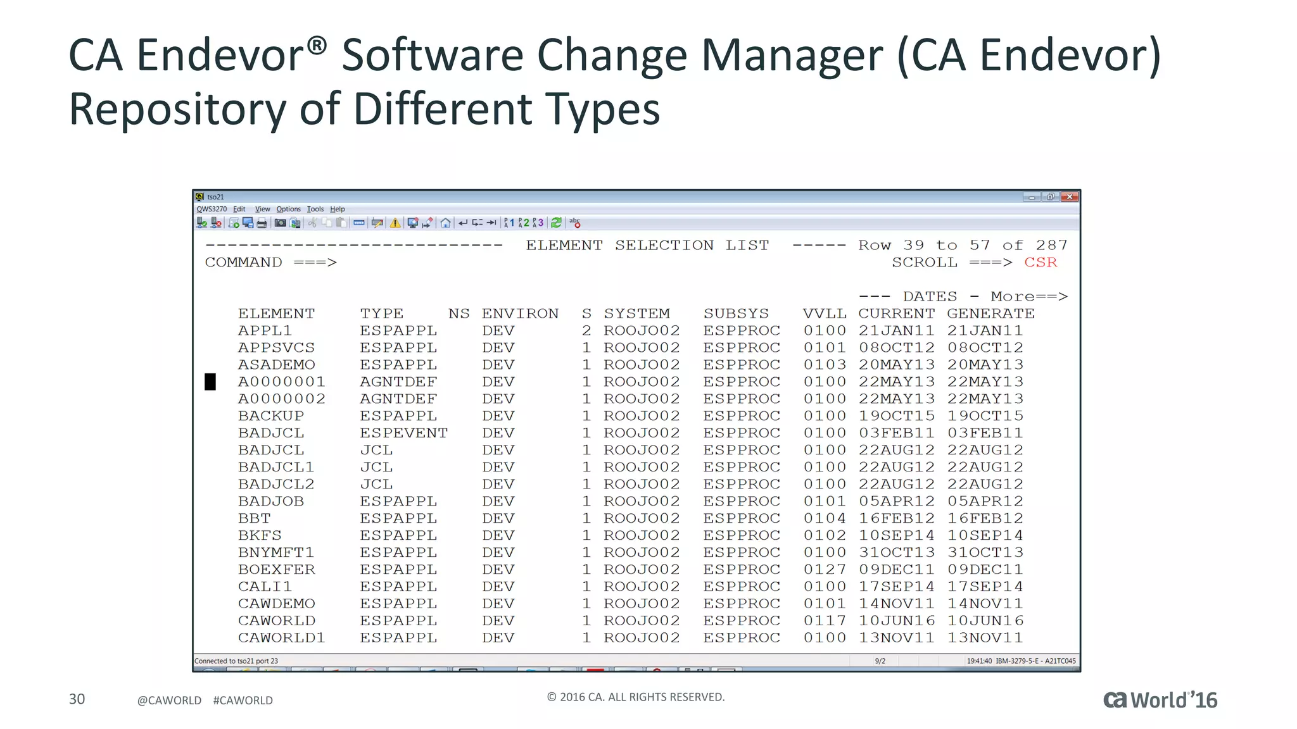Select element BKFS row
This screenshot has width=1297, height=729.
[630, 536]
